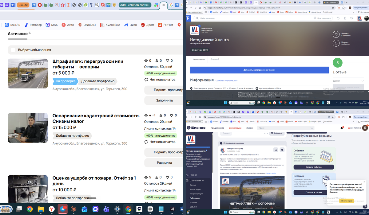The image size is (369, 215).
Task: Open the Циан bookmark in the left browser
Action: pos(130,25)
